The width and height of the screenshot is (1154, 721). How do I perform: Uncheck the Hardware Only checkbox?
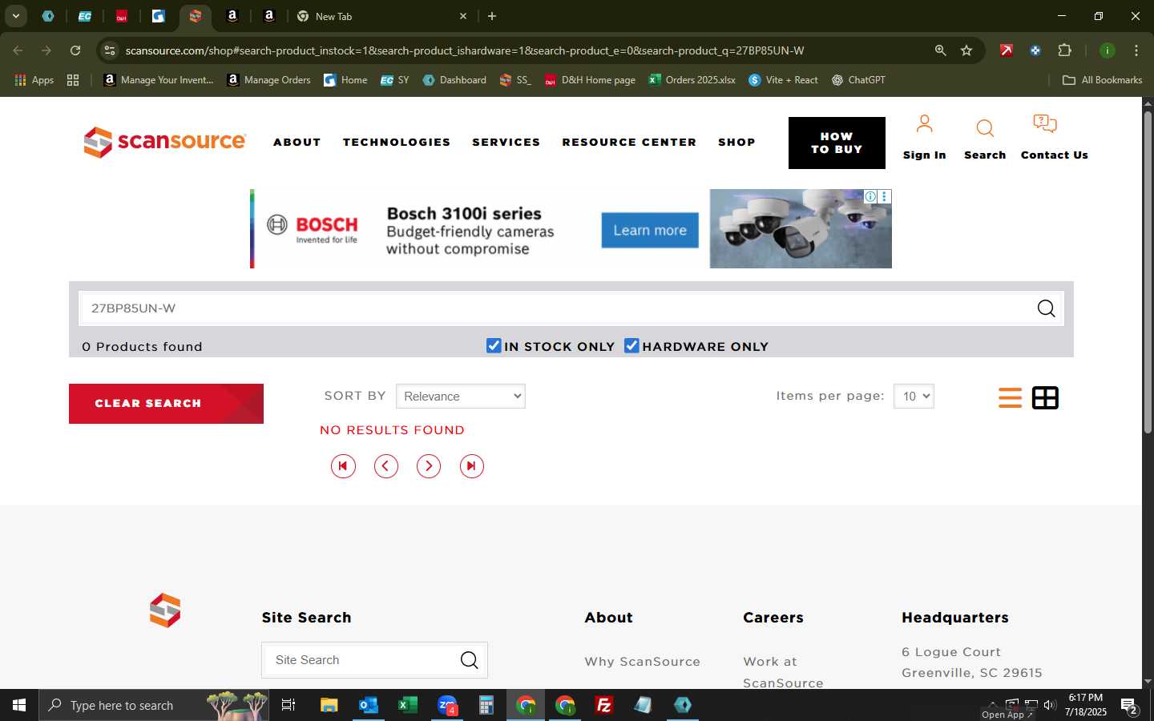click(x=631, y=345)
